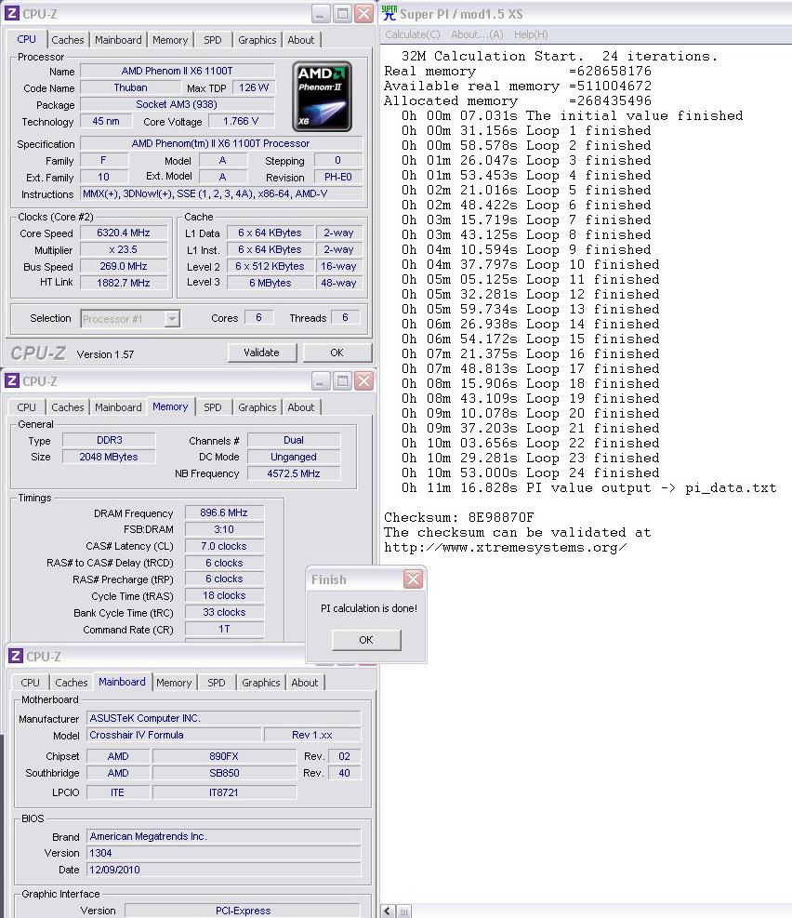Select CPU tab in top CPU-Z window

pyautogui.click(x=26, y=39)
